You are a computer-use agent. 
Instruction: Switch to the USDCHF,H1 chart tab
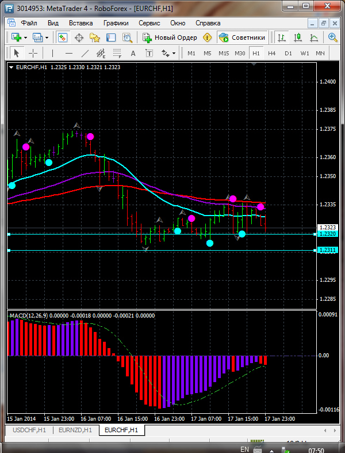[x=29, y=430]
